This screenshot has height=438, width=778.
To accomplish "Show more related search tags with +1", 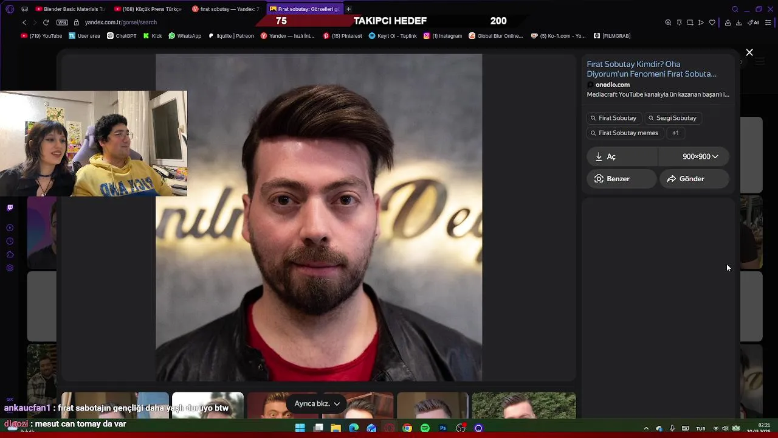I will [675, 133].
